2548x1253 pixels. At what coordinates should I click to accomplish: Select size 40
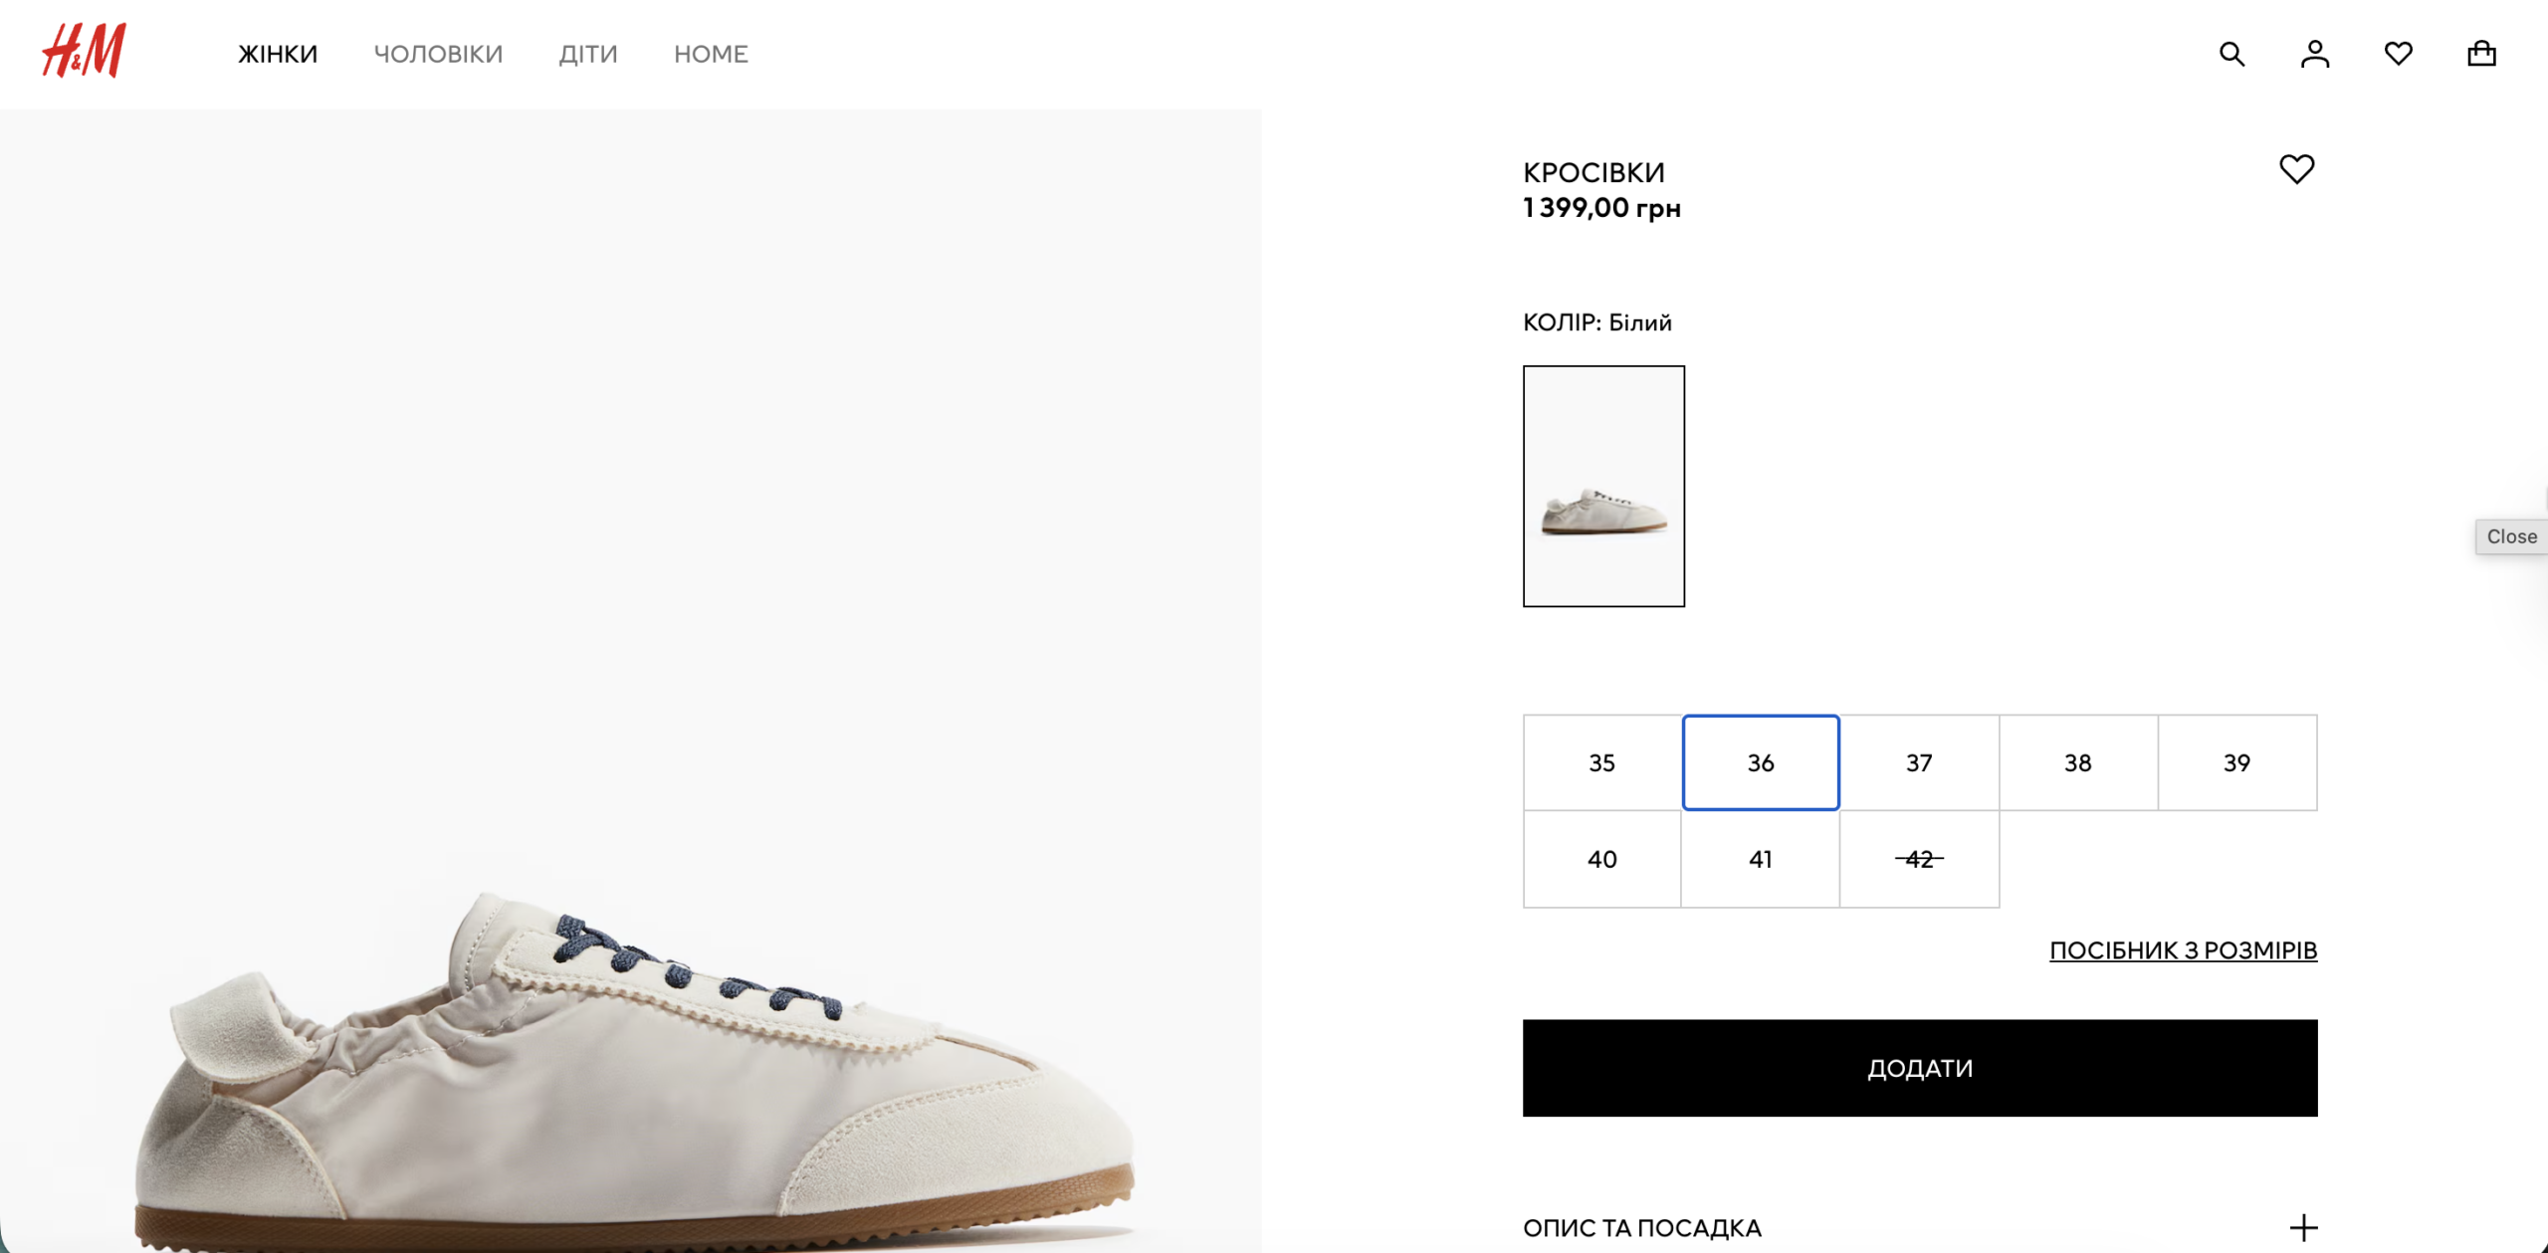[x=1601, y=859]
